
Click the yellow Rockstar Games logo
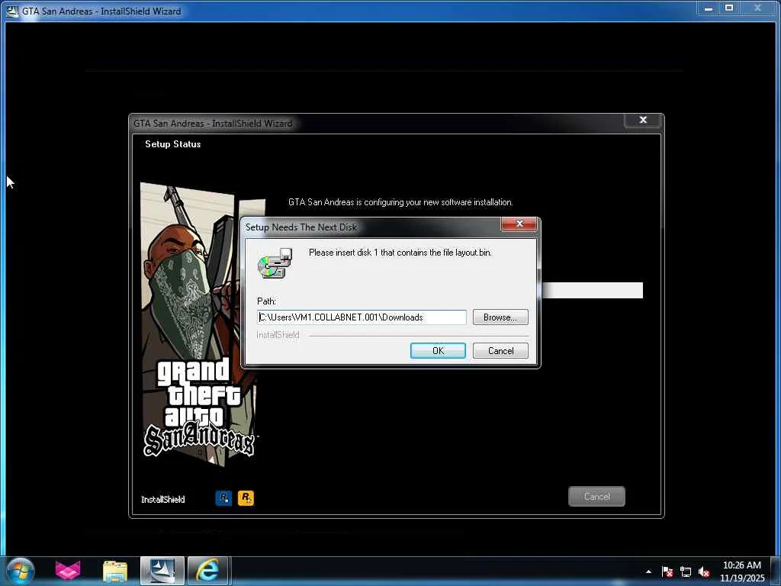(x=246, y=497)
